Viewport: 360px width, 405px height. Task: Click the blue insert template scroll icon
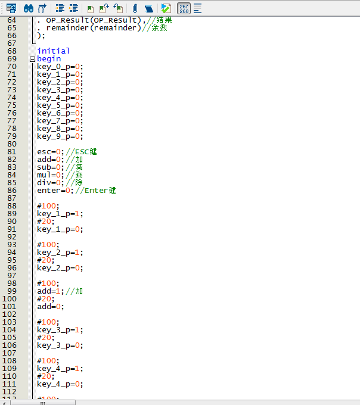[x=148, y=9]
